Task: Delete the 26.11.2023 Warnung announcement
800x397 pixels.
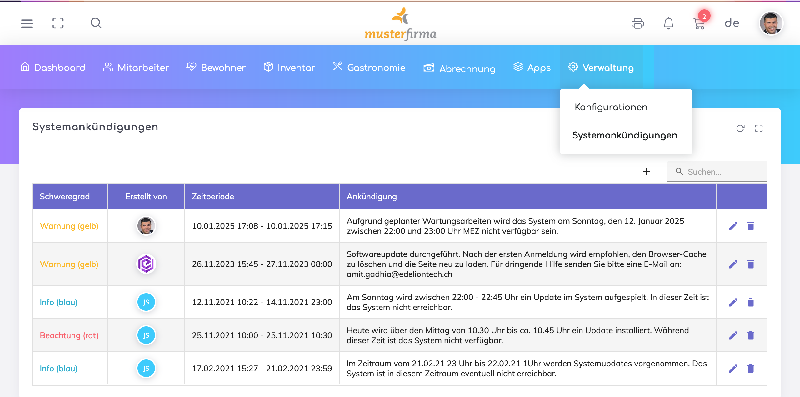Action: (751, 264)
